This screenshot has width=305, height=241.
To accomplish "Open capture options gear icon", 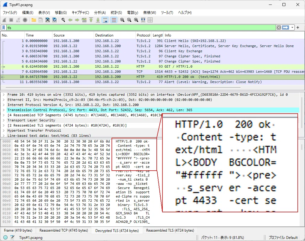I will (25, 20).
